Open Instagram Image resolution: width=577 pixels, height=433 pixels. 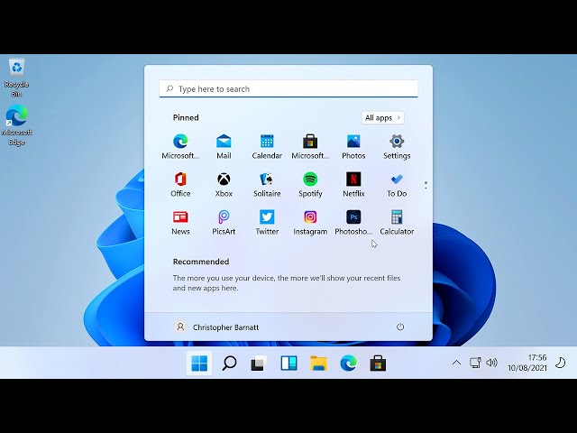coord(310,223)
